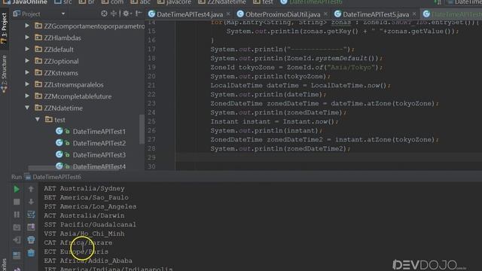Toggle soft-wrap icon in Run console

pyautogui.click(x=31, y=214)
